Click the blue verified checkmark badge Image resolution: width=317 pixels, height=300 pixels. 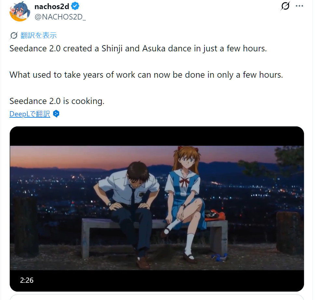click(75, 6)
